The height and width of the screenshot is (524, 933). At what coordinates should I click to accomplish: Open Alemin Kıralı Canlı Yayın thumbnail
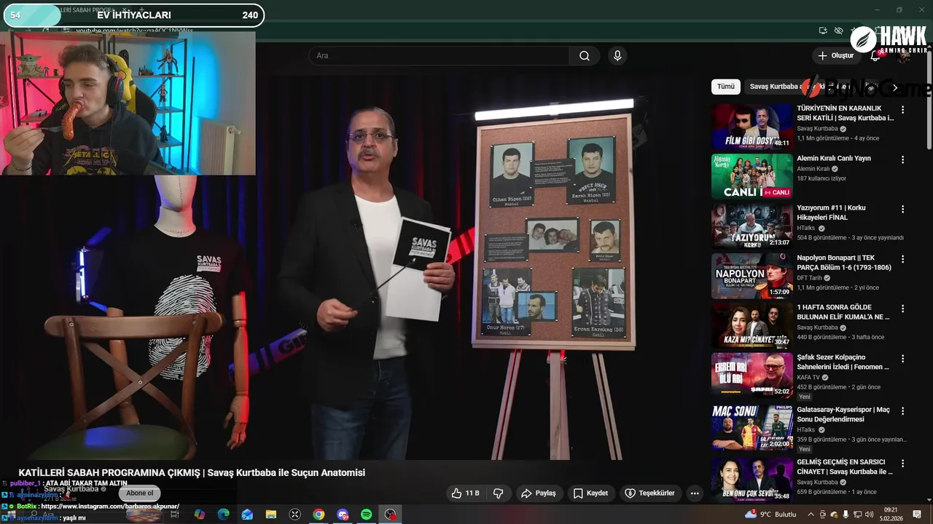752,175
